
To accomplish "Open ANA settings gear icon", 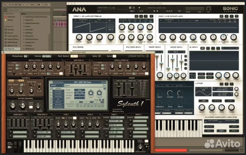I will (134, 8).
